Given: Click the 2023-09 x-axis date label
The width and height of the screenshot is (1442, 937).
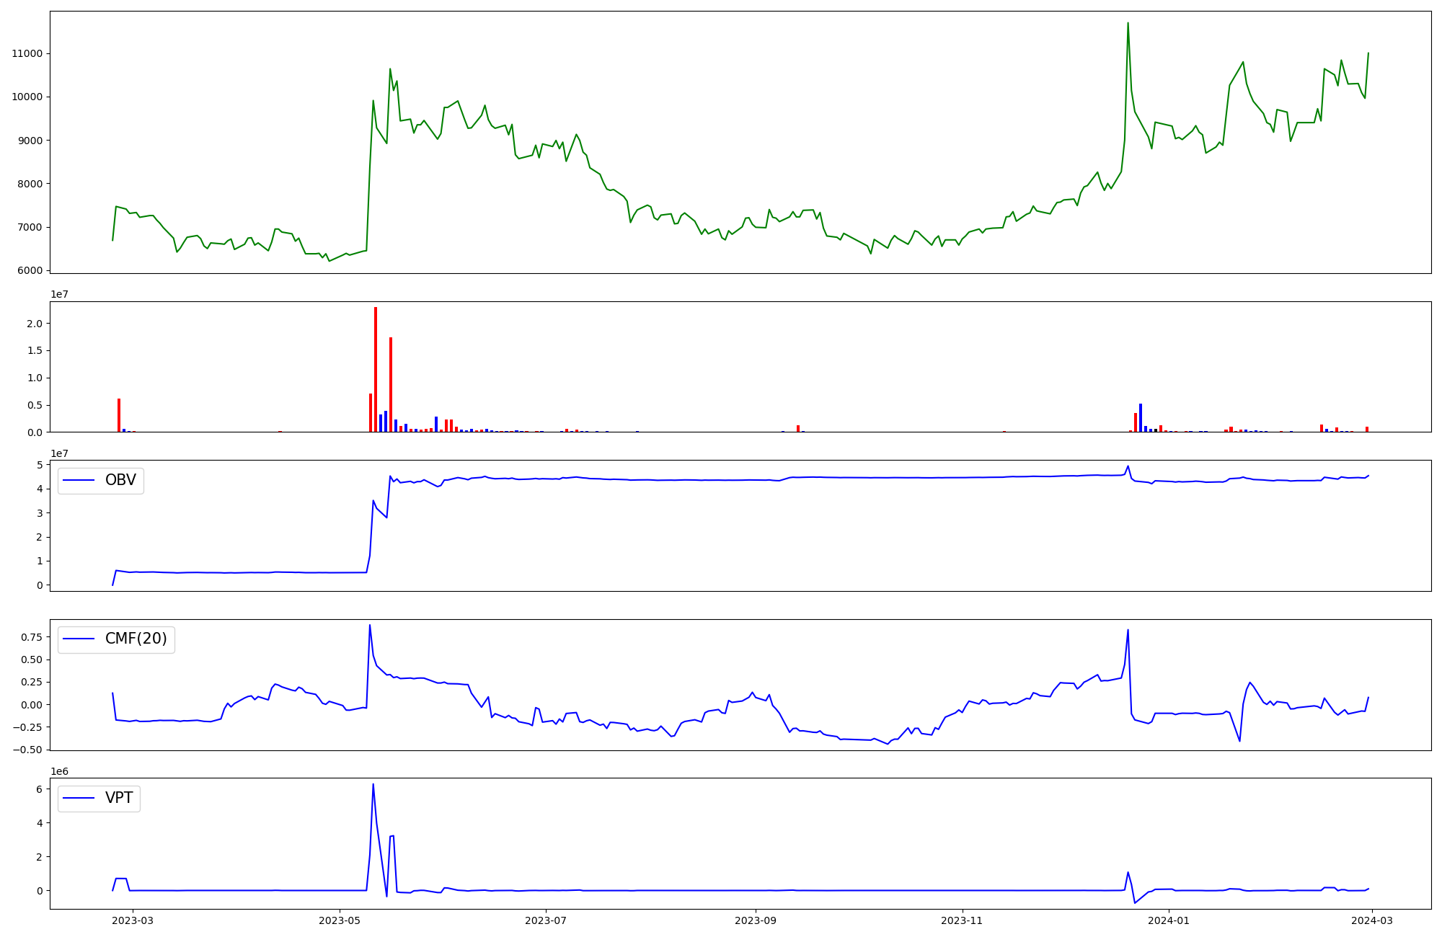Looking at the screenshot, I should tap(756, 920).
